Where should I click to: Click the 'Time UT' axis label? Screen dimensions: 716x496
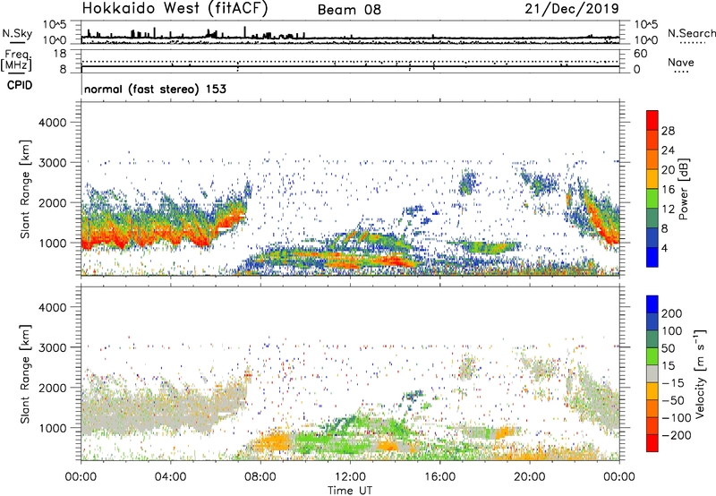350,491
